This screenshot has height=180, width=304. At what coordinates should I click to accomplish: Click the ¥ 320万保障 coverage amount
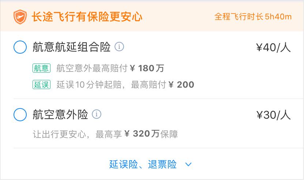151,134
